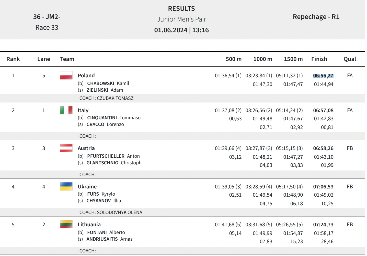Click the Qual column header
Image resolution: width=367 pixels, height=256 pixels.
tap(350, 59)
